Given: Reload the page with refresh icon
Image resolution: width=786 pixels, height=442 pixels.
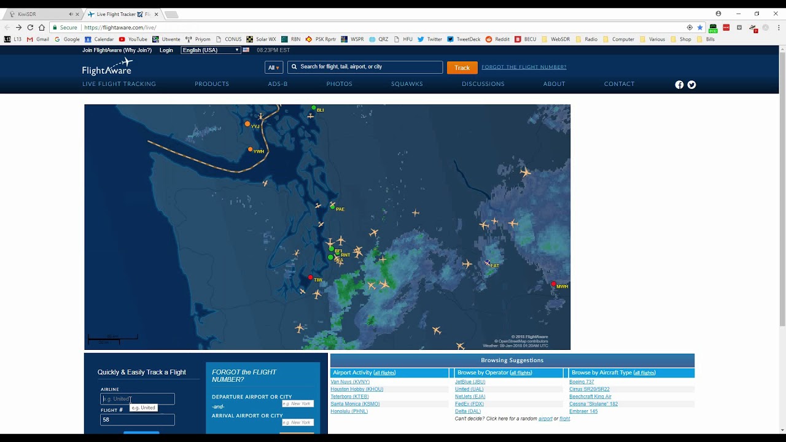Looking at the screenshot, I should coord(30,28).
